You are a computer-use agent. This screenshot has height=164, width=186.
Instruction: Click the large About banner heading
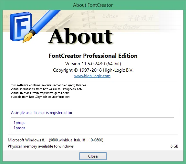click(80, 36)
